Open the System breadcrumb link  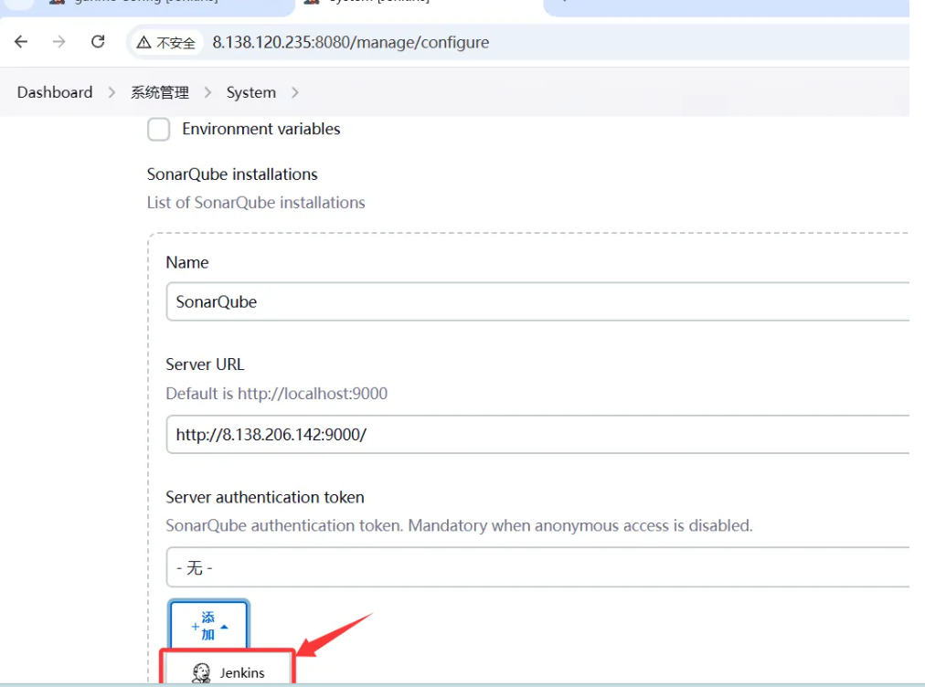click(251, 92)
